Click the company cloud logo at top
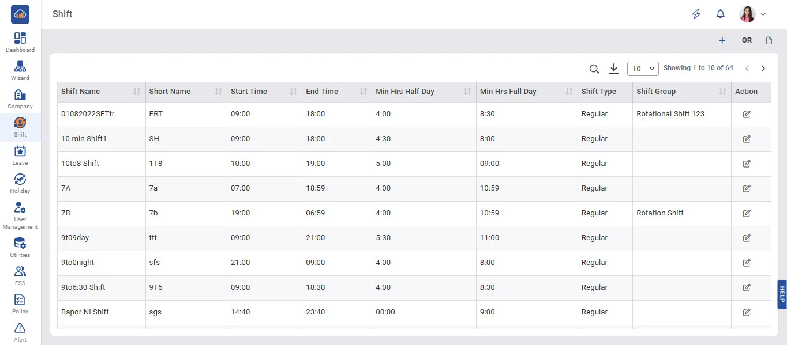This screenshot has width=787, height=345. (20, 14)
